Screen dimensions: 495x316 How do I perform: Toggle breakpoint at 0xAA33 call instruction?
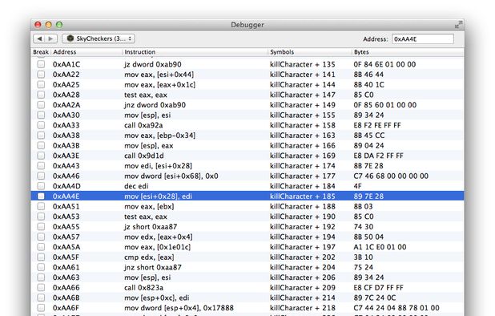point(41,125)
